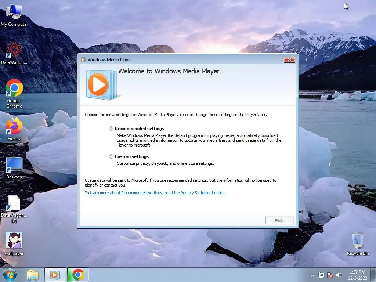Choose the Custom settings radio option
The image size is (376, 282).
click(x=111, y=156)
